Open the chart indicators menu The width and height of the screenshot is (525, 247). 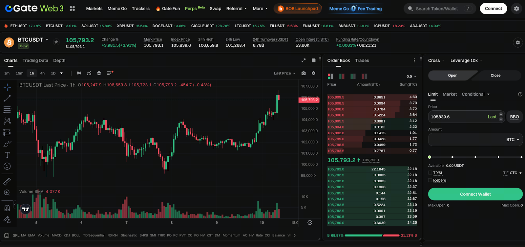[x=89, y=73]
